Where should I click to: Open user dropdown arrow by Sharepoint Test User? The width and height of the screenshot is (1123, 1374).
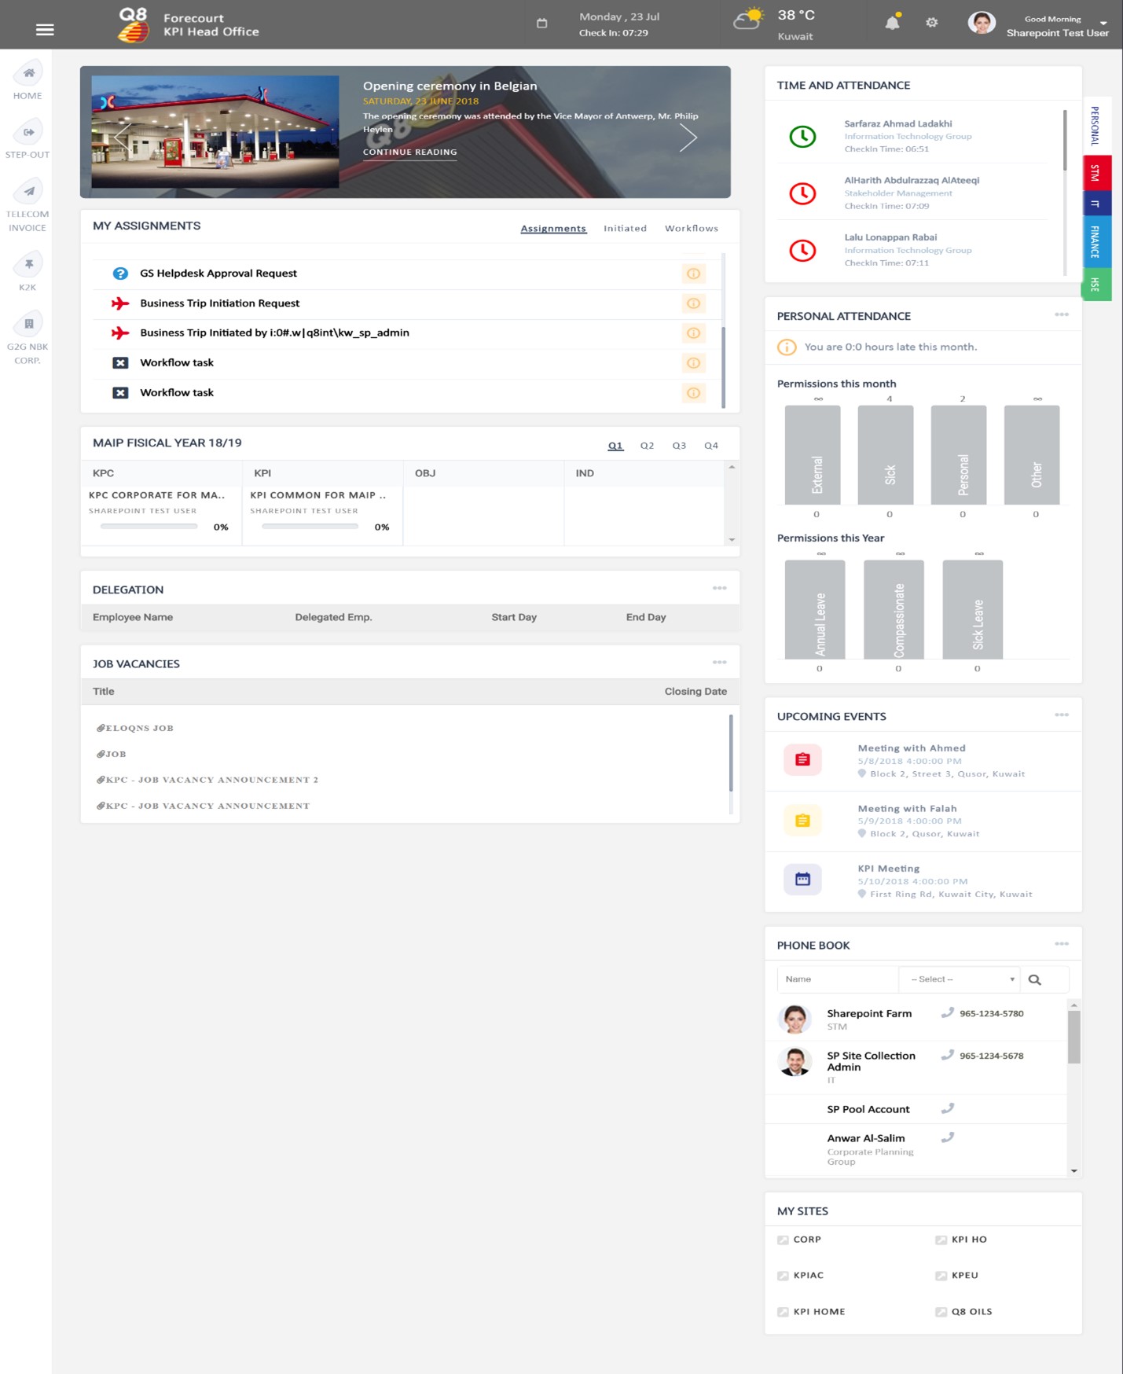tap(1103, 22)
